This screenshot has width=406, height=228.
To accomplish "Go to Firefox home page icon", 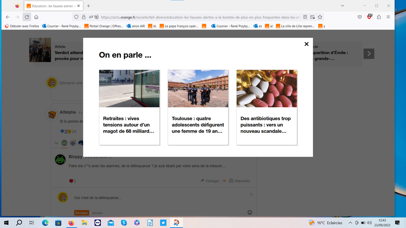I will pos(36,17).
